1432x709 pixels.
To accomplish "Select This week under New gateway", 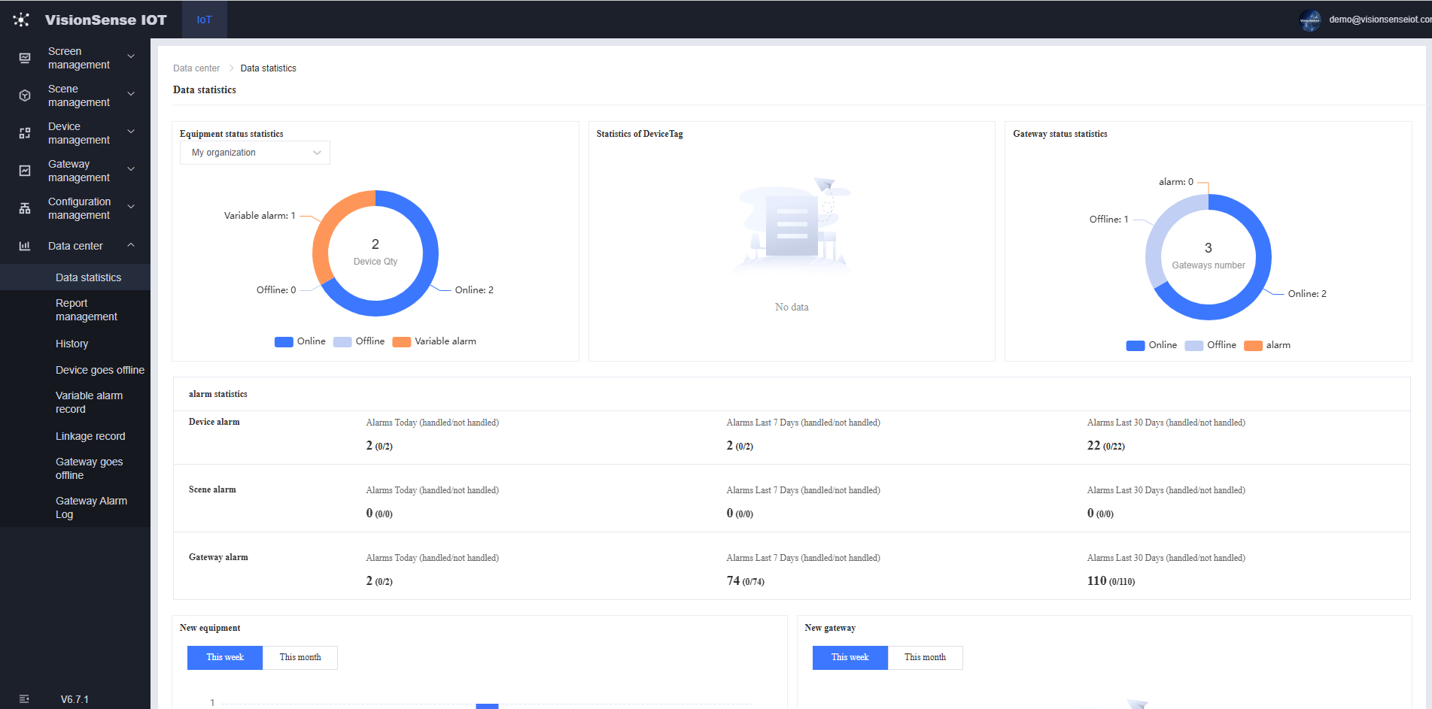I will 850,657.
